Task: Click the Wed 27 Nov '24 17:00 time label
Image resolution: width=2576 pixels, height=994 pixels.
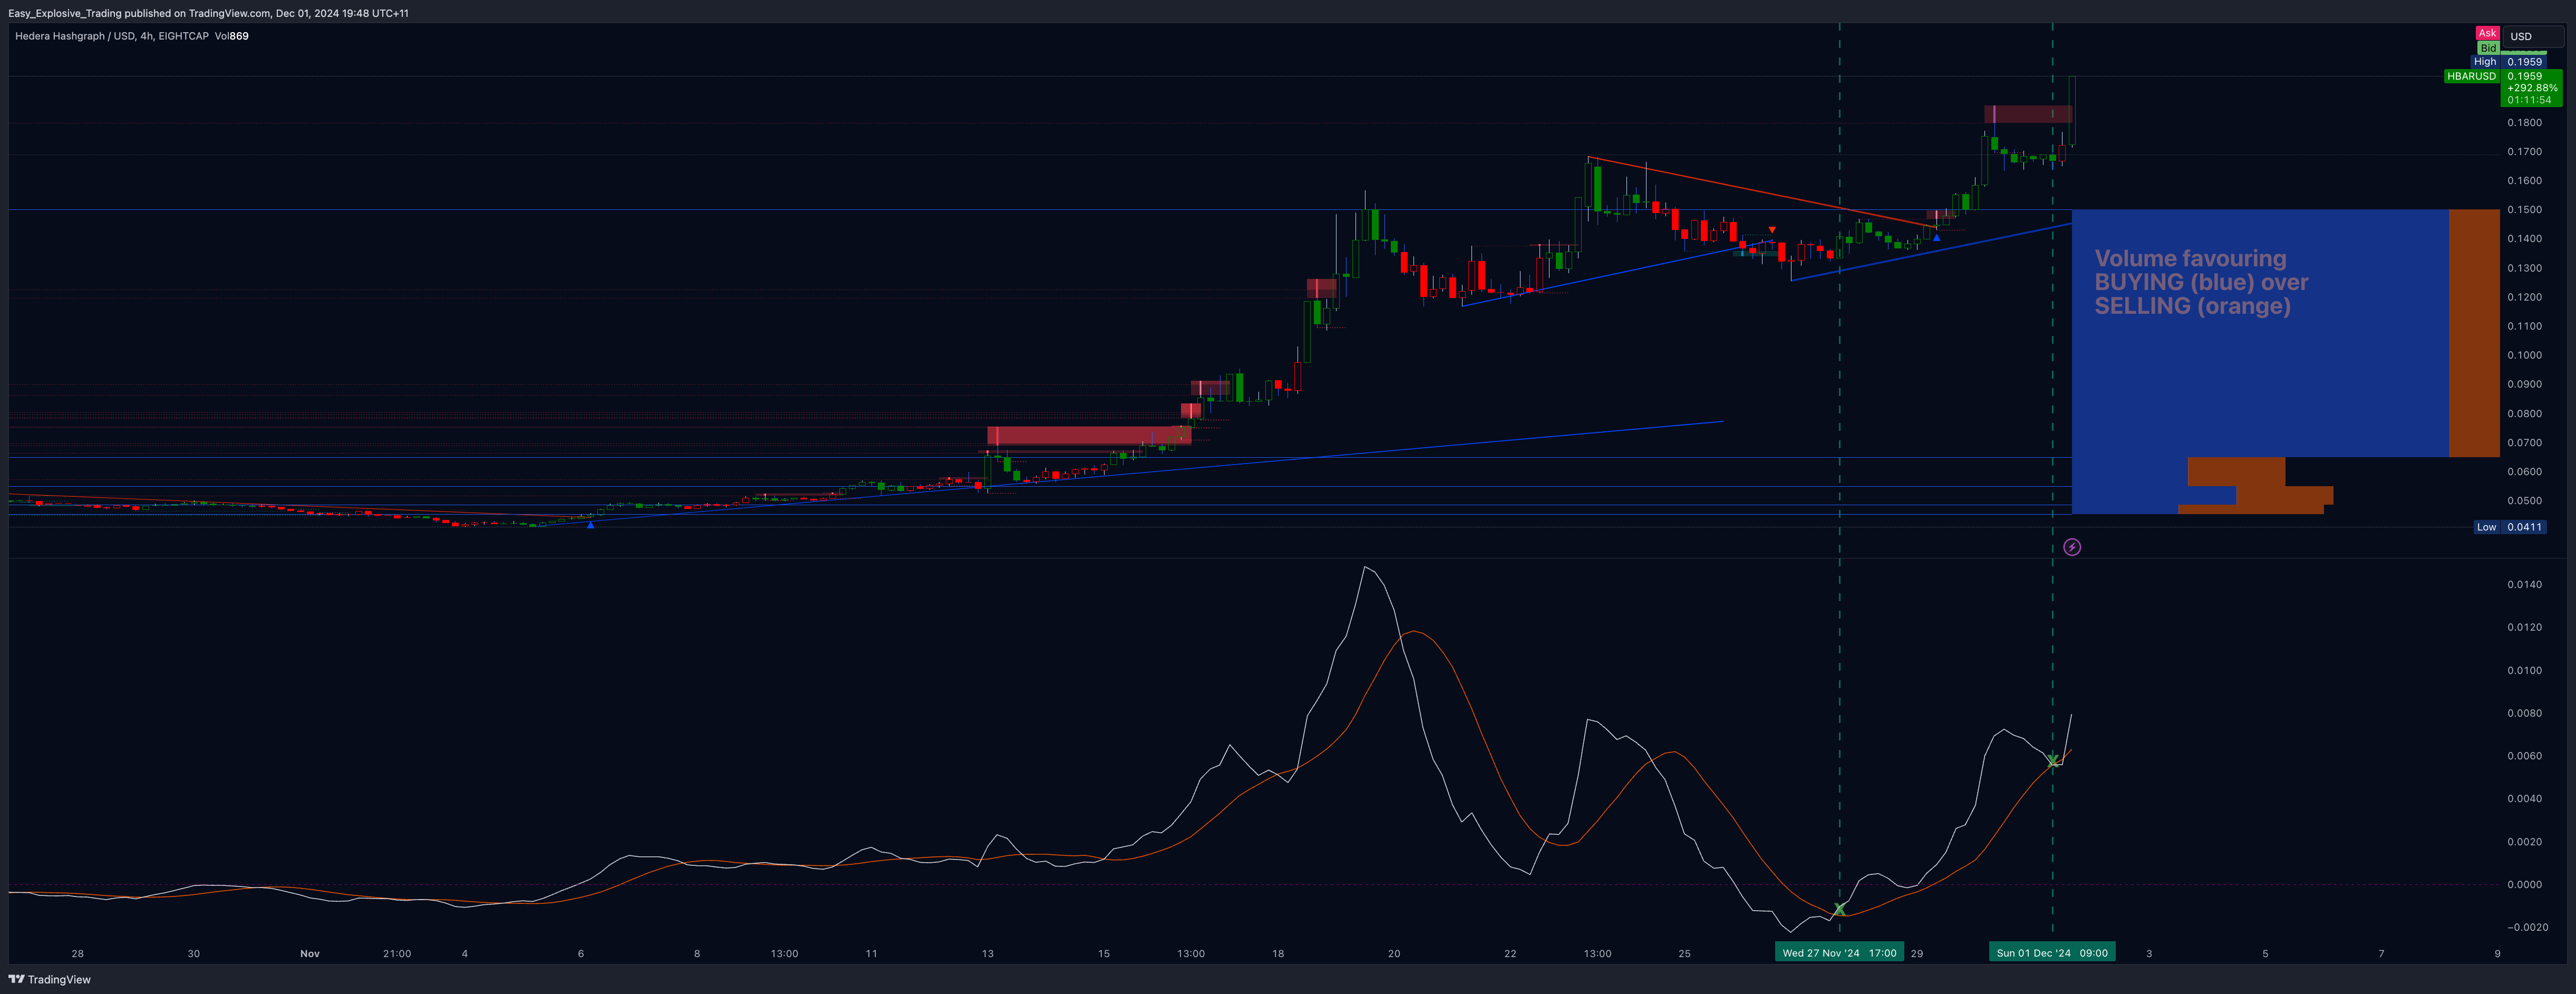Action: click(x=1839, y=953)
